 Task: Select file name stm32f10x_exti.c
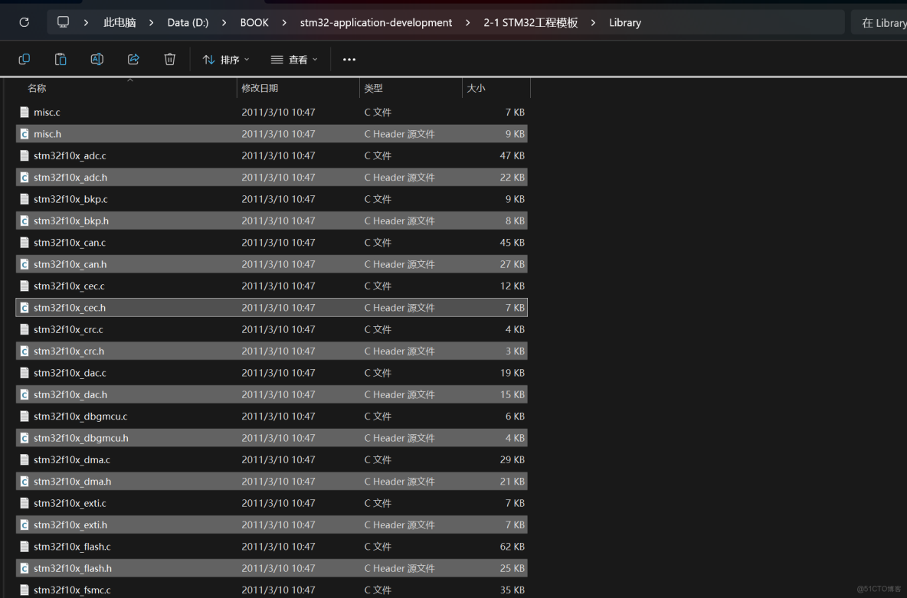[70, 503]
